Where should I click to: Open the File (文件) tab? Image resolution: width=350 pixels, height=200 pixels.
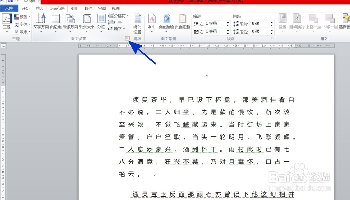[9, 8]
